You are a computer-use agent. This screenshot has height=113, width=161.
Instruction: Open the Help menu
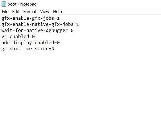click(57, 12)
